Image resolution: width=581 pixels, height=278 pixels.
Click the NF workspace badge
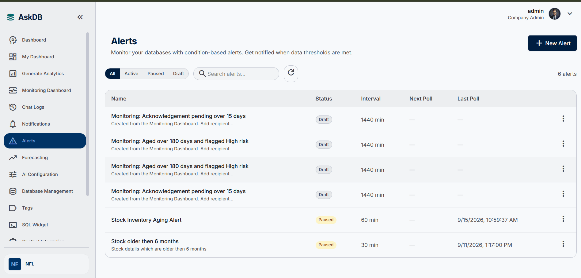click(15, 264)
